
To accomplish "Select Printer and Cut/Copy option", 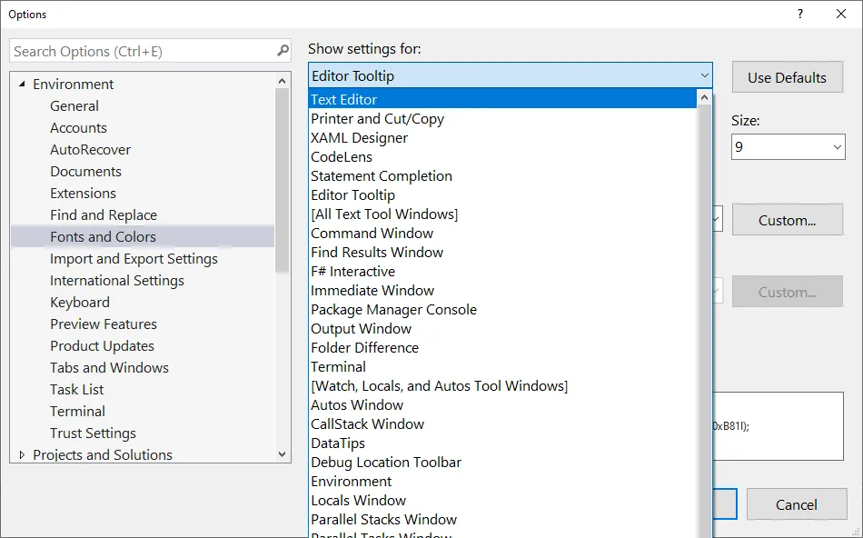I will coord(502,119).
